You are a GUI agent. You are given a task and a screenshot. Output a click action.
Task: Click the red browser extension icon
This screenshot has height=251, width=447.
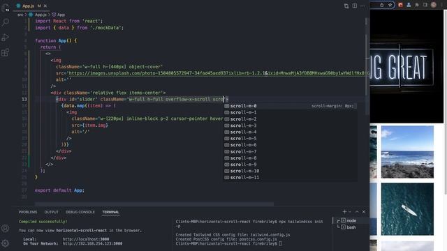point(400,5)
